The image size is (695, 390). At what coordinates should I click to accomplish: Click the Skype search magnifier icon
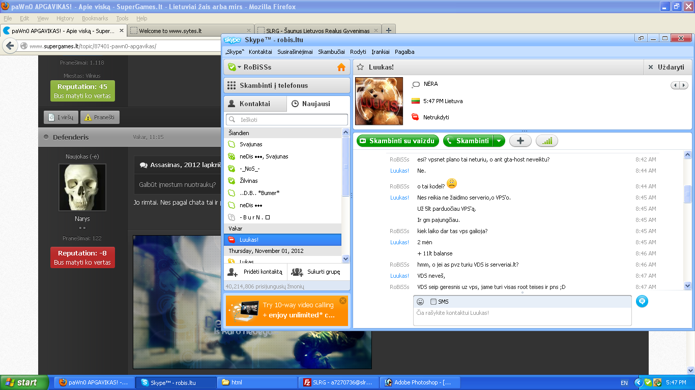click(x=231, y=120)
